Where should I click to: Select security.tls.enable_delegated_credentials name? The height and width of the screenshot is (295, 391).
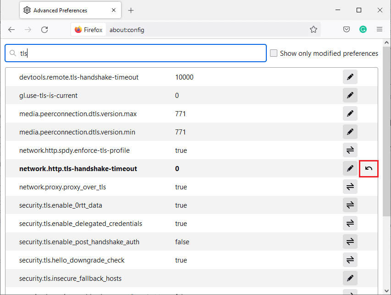click(81, 224)
